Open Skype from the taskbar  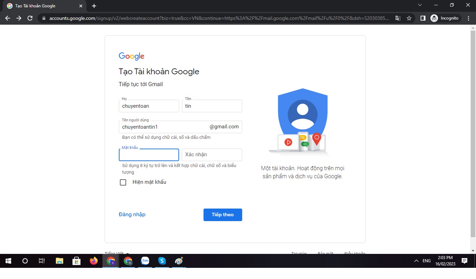point(162,261)
